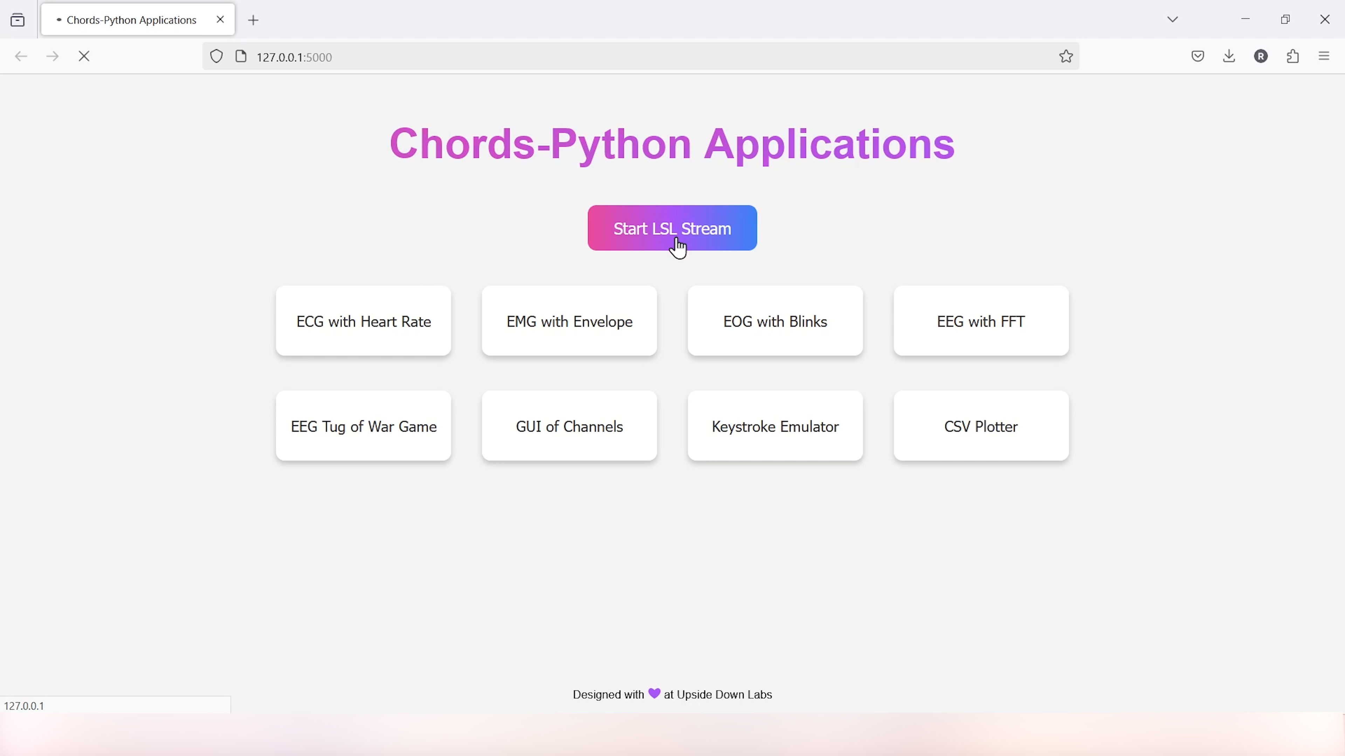Image resolution: width=1345 pixels, height=756 pixels.
Task: Click the Start LSL Stream button
Action: pos(672,228)
